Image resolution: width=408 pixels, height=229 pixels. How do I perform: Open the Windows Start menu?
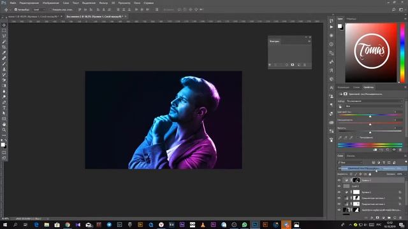point(4,225)
